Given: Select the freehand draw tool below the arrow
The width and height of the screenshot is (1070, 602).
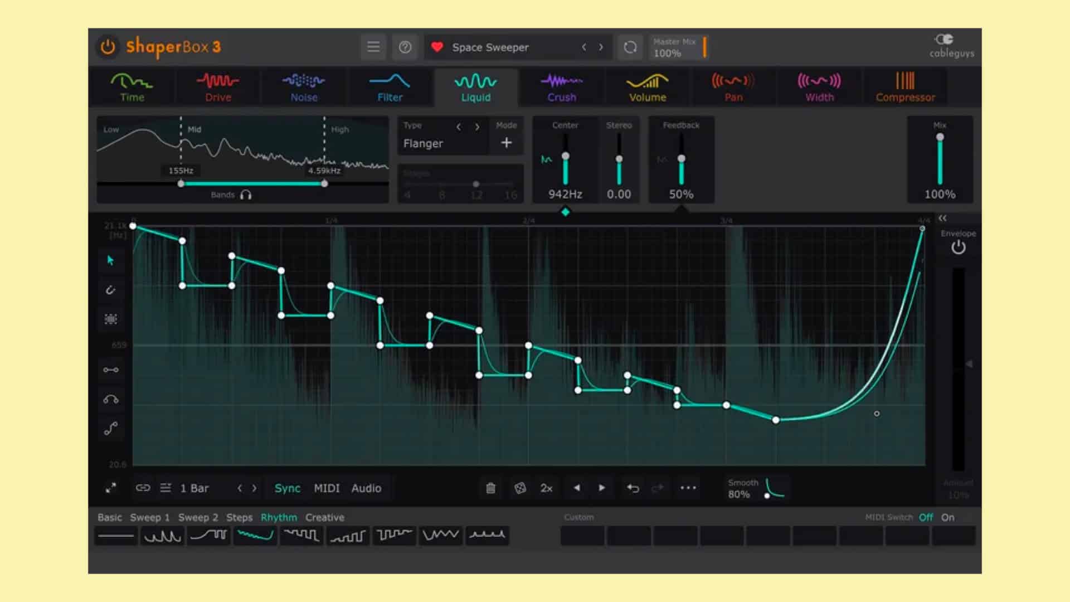Looking at the screenshot, I should (111, 290).
